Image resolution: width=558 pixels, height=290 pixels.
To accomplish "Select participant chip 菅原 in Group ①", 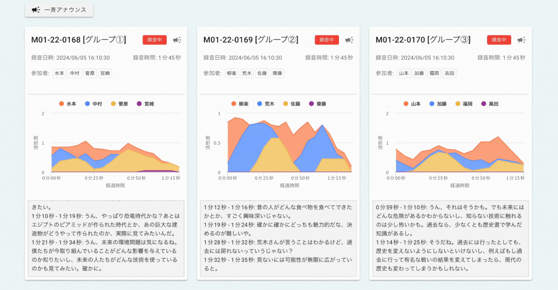I will [x=90, y=73].
